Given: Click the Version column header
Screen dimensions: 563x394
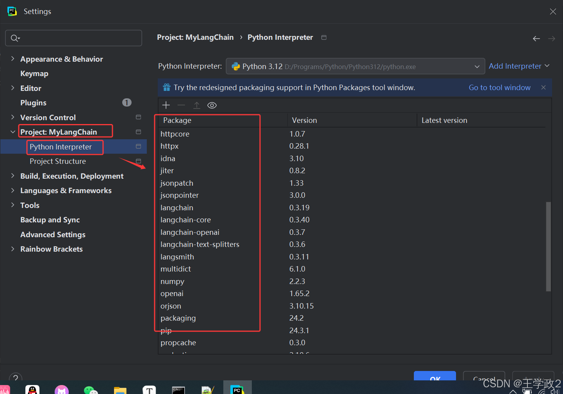Looking at the screenshot, I should (x=352, y=120).
